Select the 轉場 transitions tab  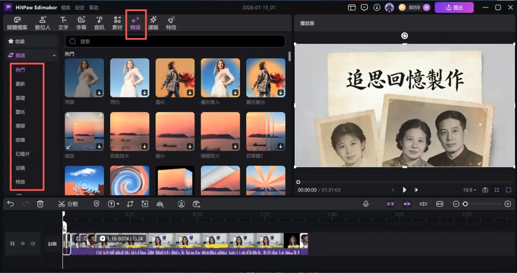point(135,23)
